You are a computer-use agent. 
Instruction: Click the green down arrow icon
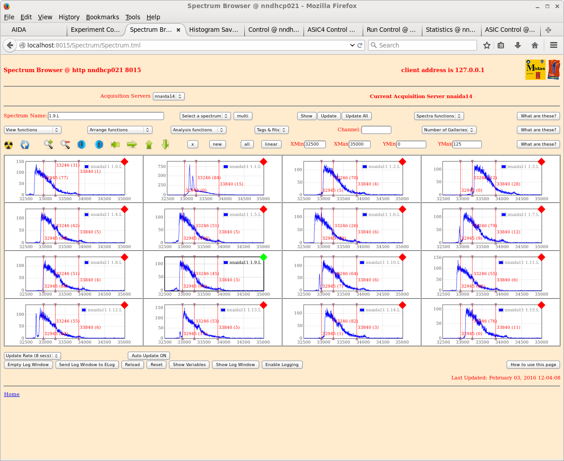pyautogui.click(x=165, y=144)
